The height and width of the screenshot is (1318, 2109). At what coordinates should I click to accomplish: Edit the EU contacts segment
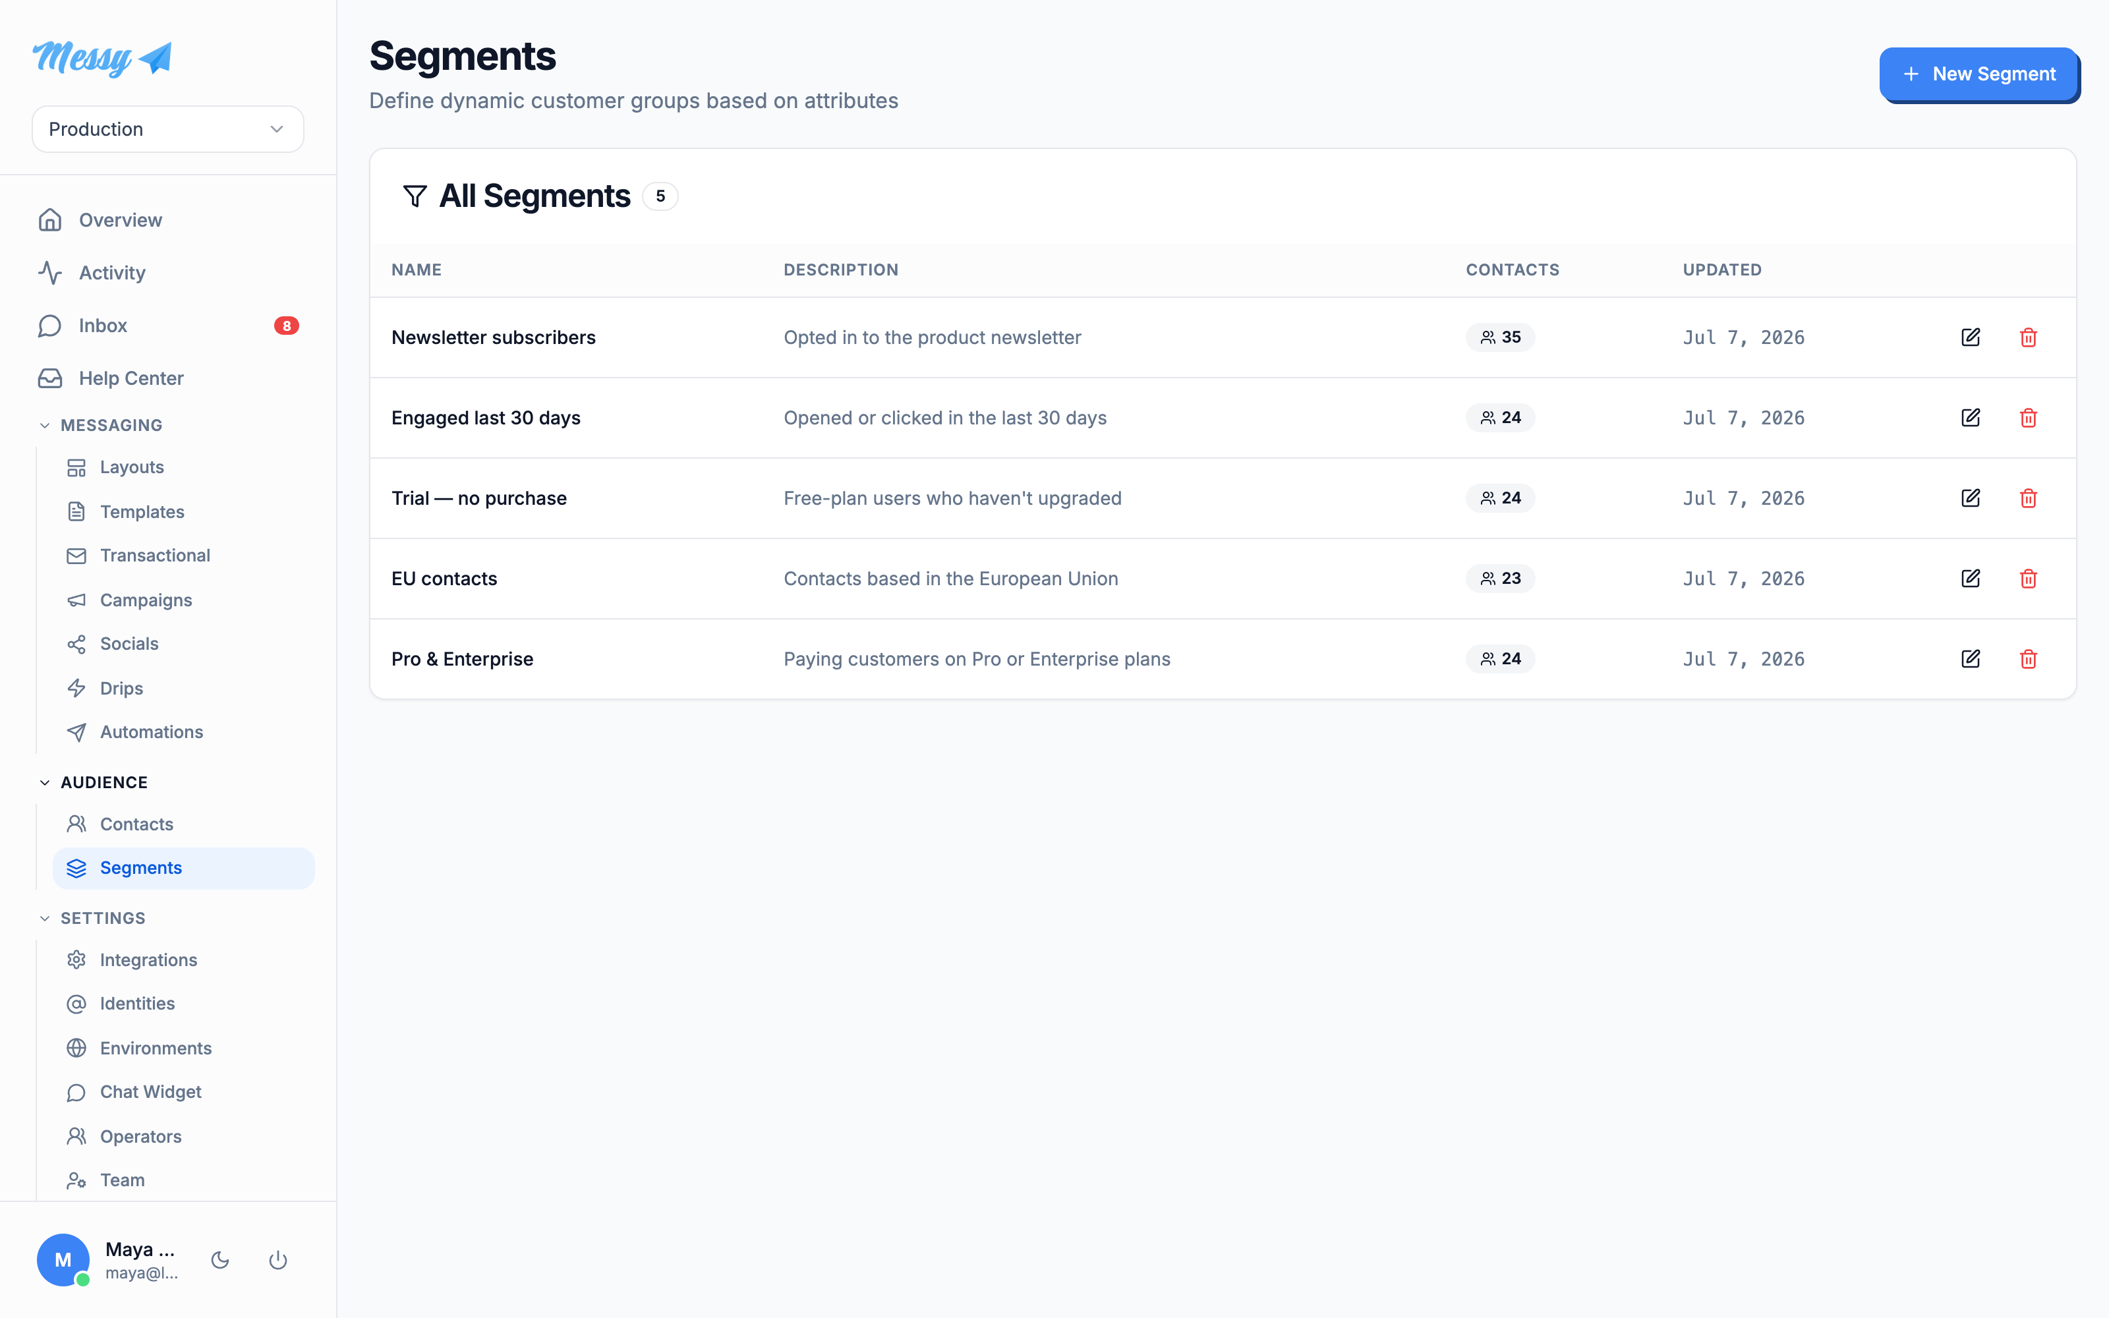(x=1971, y=579)
